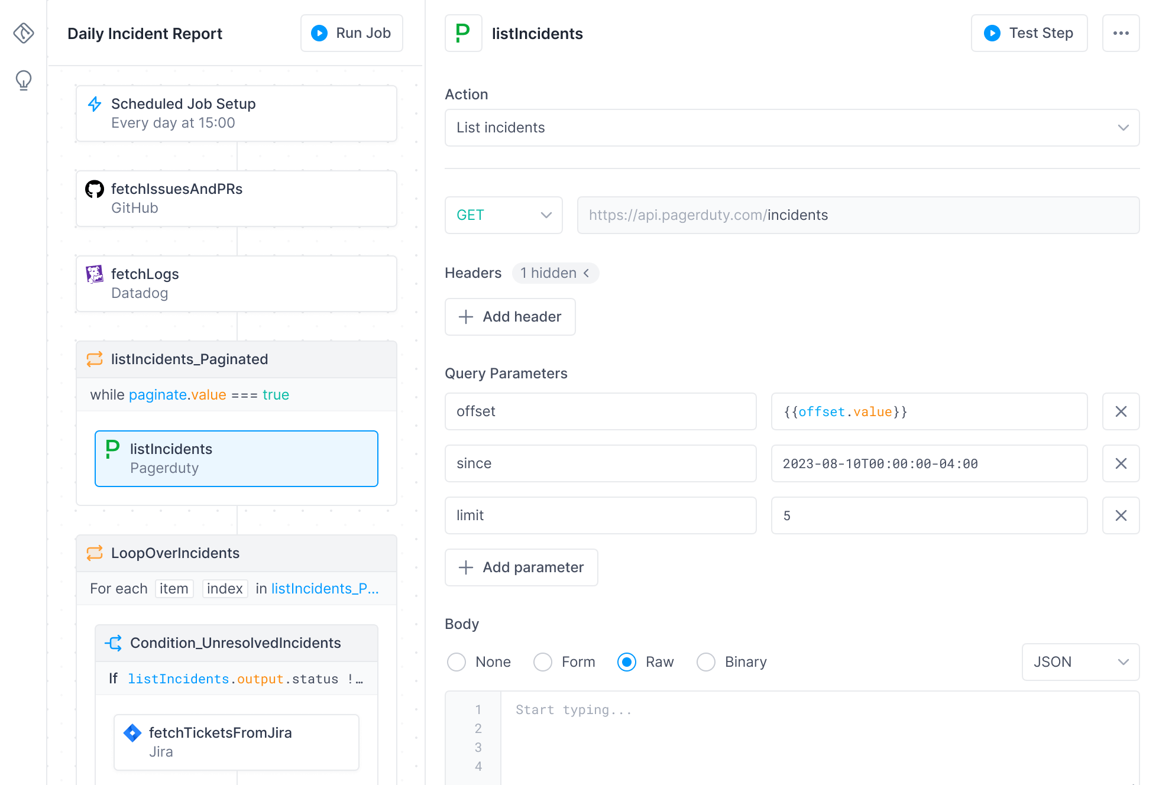Click the Test Step button
The width and height of the screenshot is (1159, 785).
(x=1029, y=33)
